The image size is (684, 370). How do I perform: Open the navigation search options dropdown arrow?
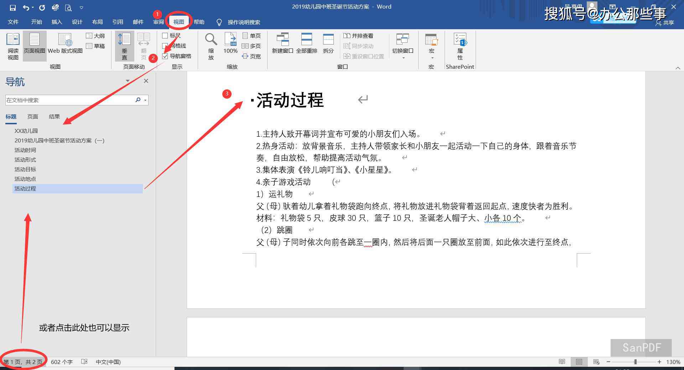[145, 100]
